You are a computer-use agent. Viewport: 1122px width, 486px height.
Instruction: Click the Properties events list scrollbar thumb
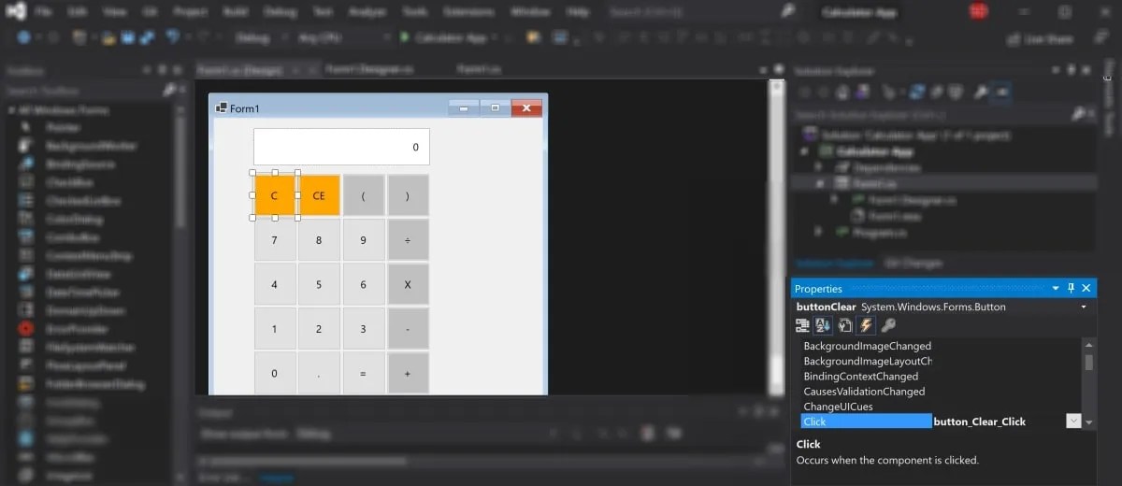point(1088,363)
